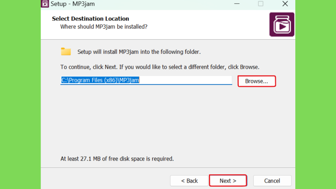This screenshot has height=189, width=336.
Task: Minimize the Setup - MP3jam window
Action: [x=237, y=4]
